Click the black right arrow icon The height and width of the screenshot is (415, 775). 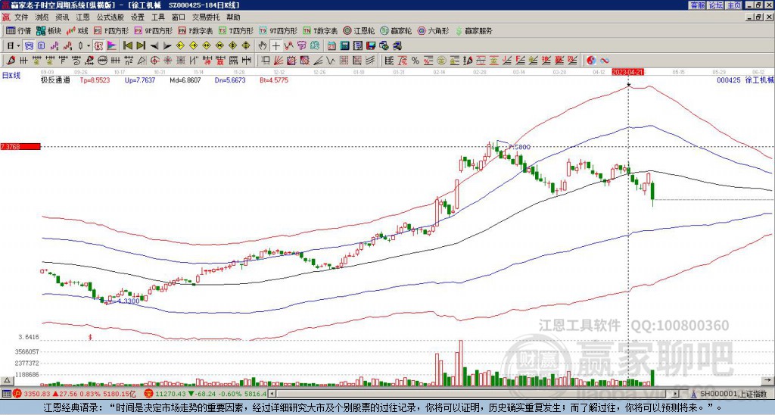coord(167,46)
